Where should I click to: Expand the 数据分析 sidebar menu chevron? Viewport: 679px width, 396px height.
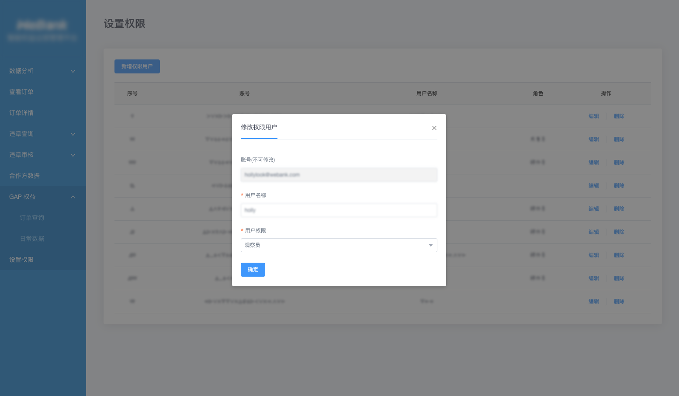tap(73, 71)
